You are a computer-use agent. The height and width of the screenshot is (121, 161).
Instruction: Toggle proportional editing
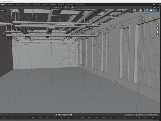72,7
